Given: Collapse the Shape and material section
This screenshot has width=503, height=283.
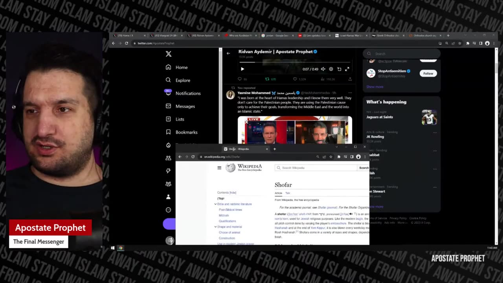Looking at the screenshot, I should click(215, 227).
